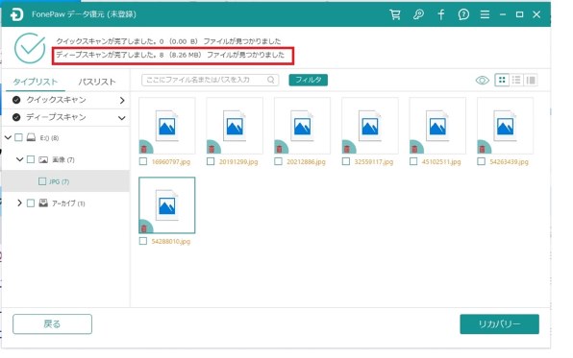This screenshot has height=358, width=573.
Task: Collapse the ディープスキャン section
Action: (x=122, y=118)
